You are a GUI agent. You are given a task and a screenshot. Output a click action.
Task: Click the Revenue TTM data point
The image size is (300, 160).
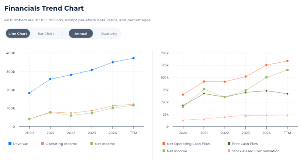(x=134, y=58)
